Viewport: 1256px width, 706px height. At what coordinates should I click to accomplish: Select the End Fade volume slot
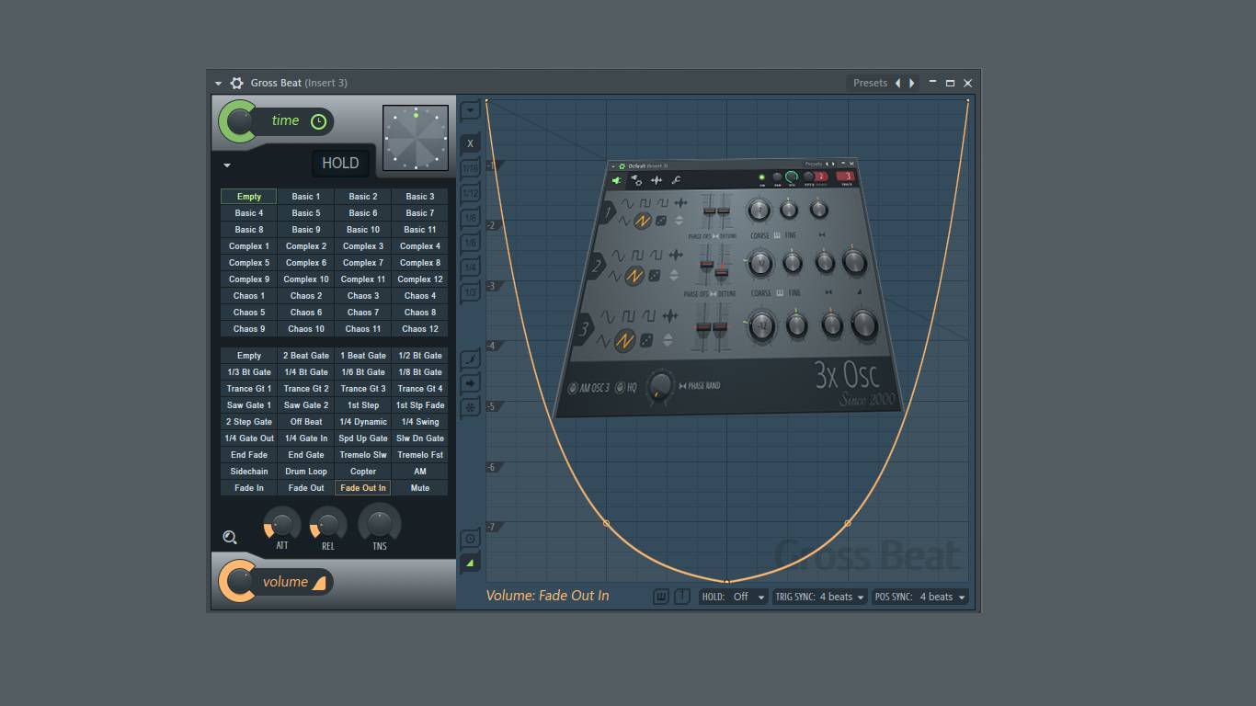249,455
